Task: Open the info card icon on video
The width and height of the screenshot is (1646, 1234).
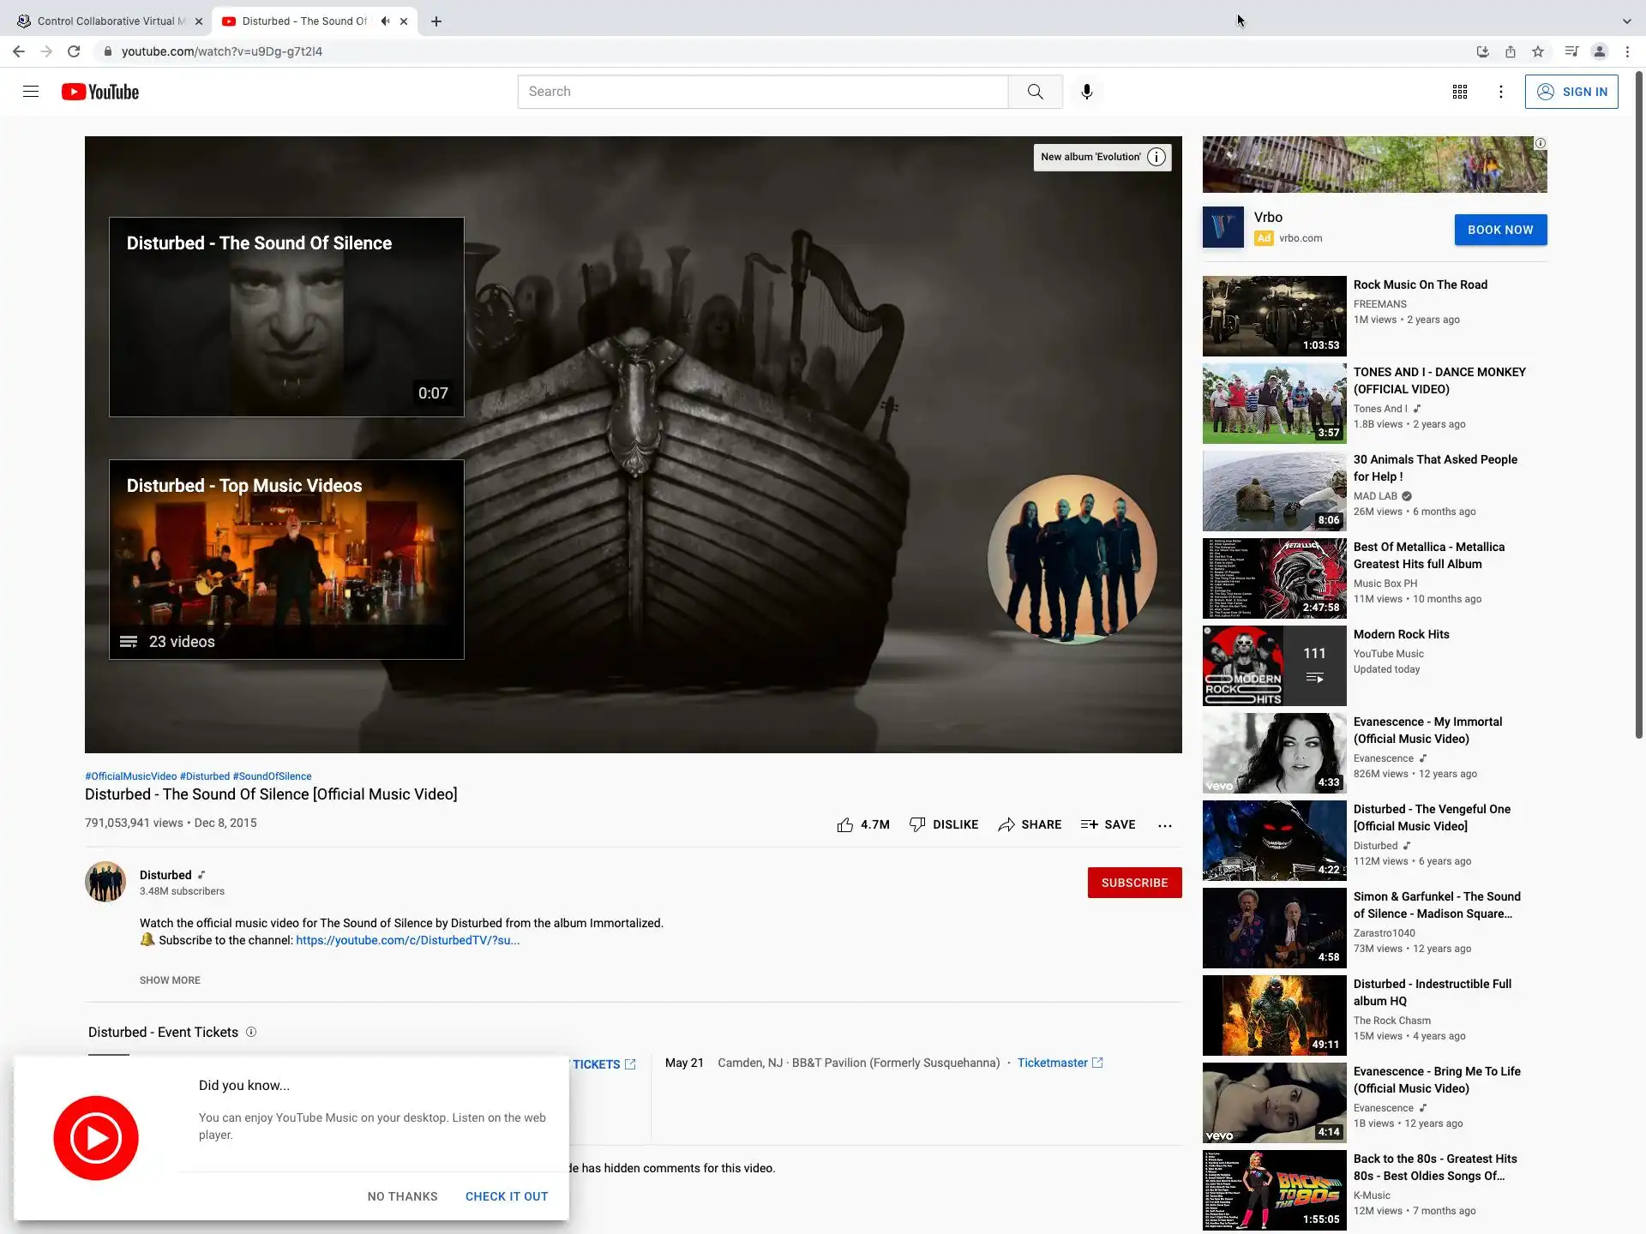Action: 1156,157
